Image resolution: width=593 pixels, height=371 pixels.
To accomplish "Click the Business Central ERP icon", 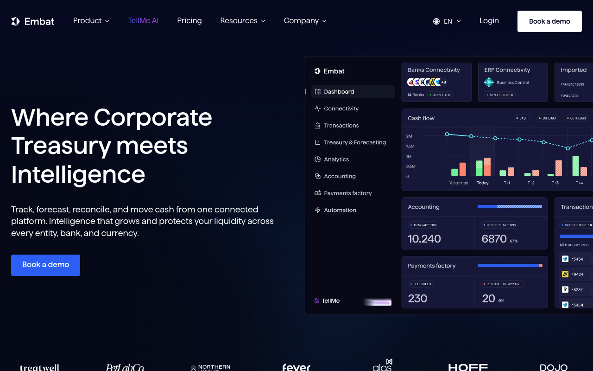I will coord(489,83).
